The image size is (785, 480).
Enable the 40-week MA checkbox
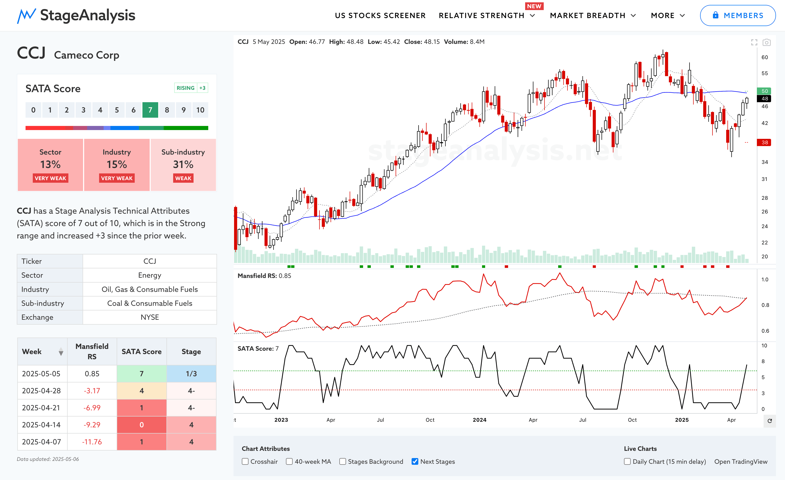click(x=289, y=461)
